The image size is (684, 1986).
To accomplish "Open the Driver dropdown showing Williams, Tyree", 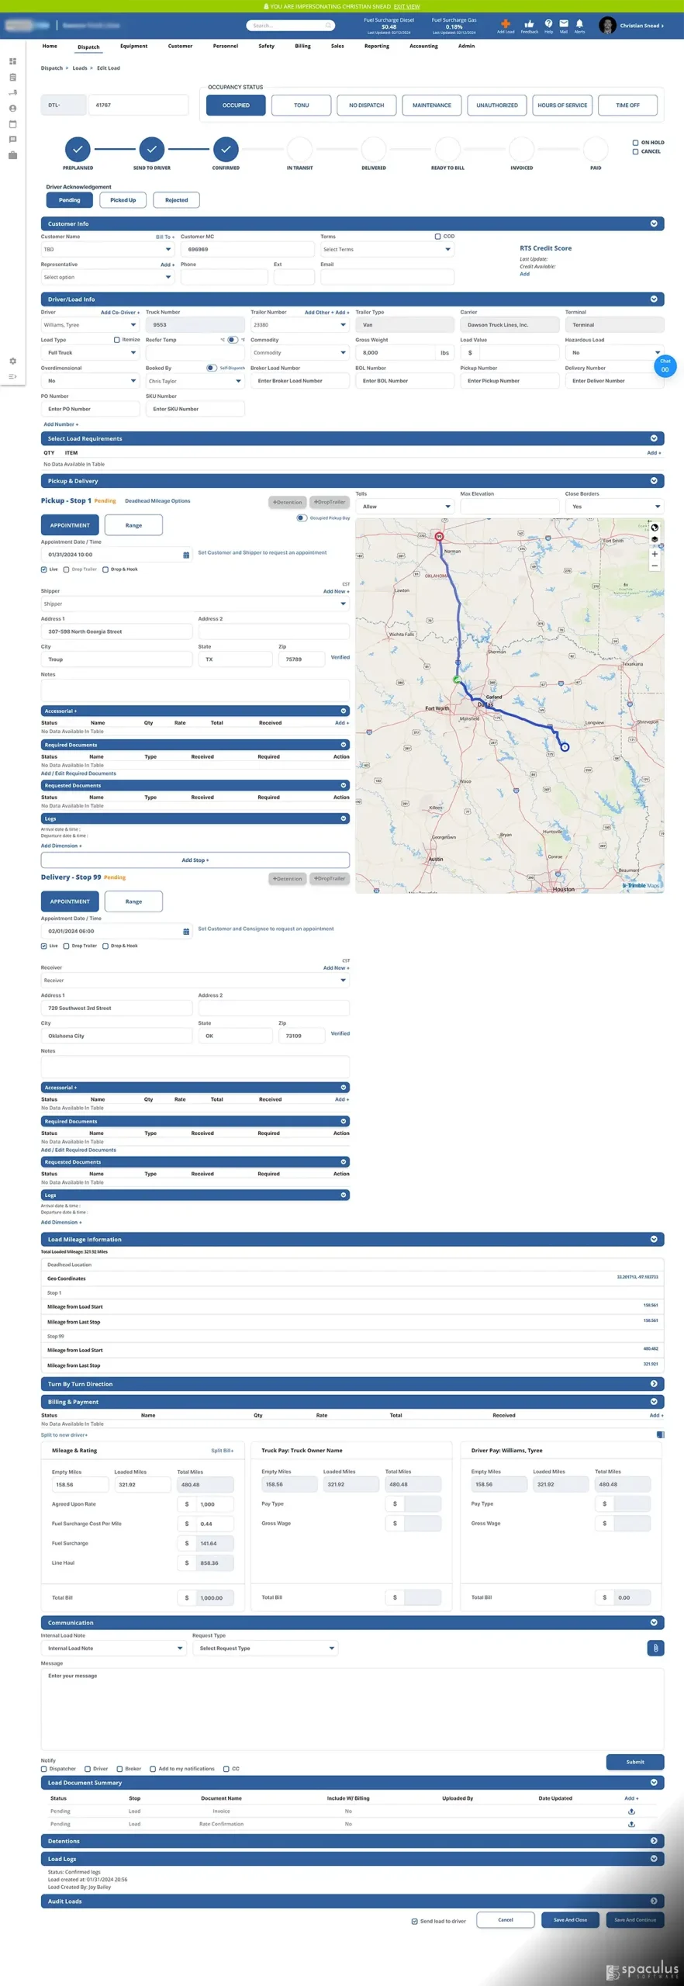I will click(91, 325).
